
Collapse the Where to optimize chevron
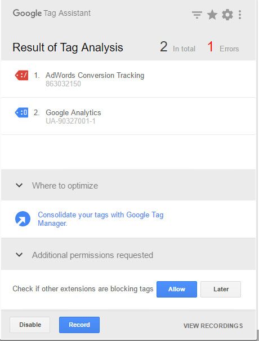(19, 186)
